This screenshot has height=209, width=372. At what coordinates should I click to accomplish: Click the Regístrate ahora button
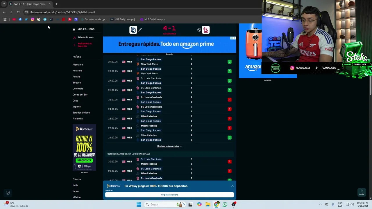click(169, 195)
